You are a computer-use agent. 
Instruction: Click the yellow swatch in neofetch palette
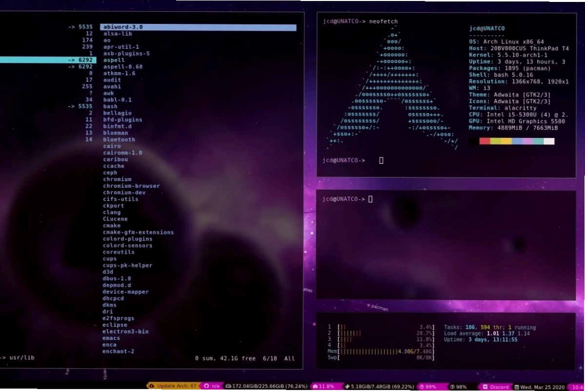pyautogui.click(x=506, y=141)
